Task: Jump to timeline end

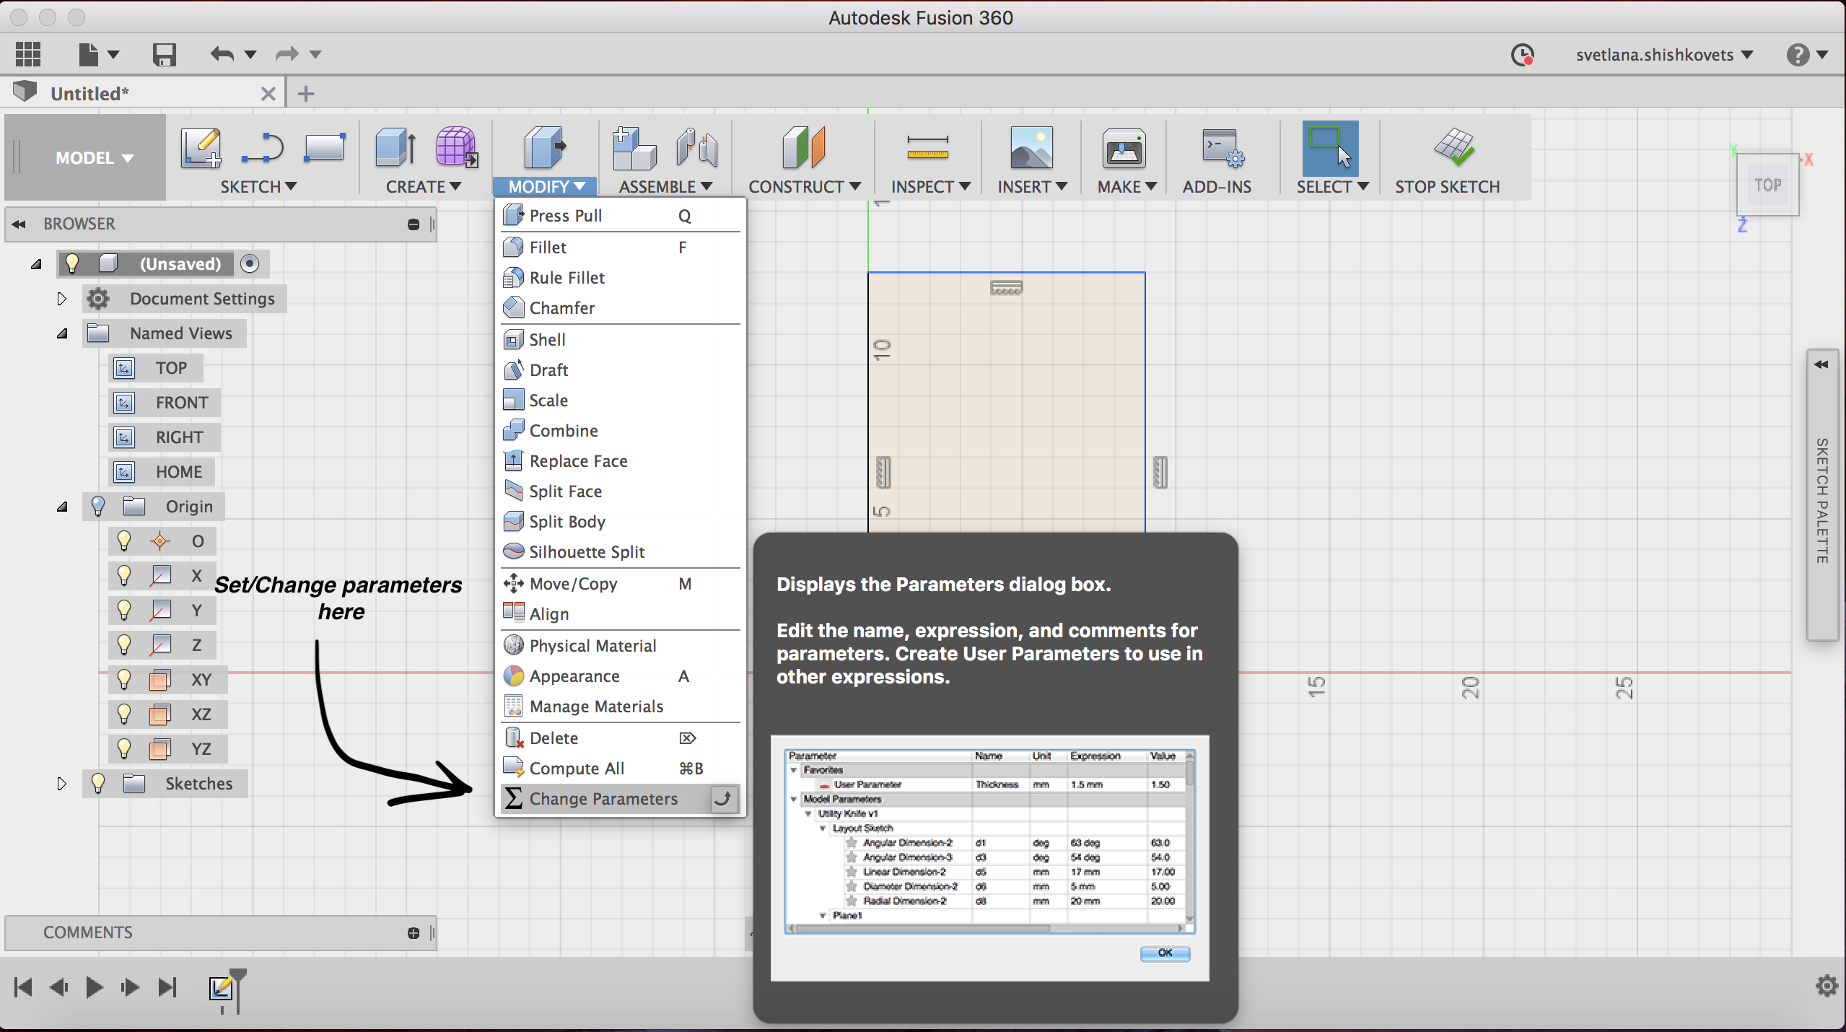Action: click(x=167, y=986)
